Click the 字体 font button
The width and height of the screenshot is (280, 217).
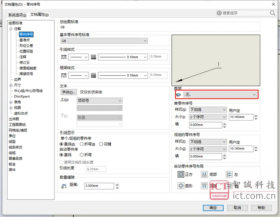pyautogui.click(x=69, y=92)
